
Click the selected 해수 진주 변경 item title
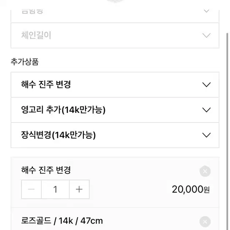click(x=46, y=170)
